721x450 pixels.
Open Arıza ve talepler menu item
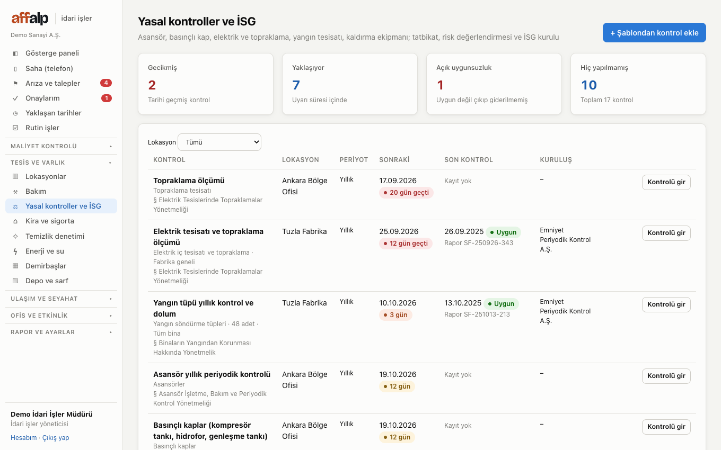[61, 83]
